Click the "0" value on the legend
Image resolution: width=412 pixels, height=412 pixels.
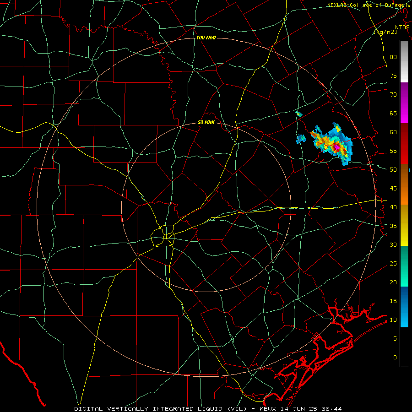click(x=395, y=358)
